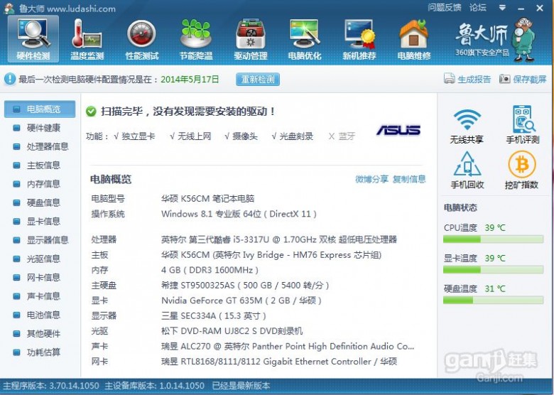This screenshot has height=395, width=554.
Task: Click the i5-3317U processor entry
Action: (278, 239)
